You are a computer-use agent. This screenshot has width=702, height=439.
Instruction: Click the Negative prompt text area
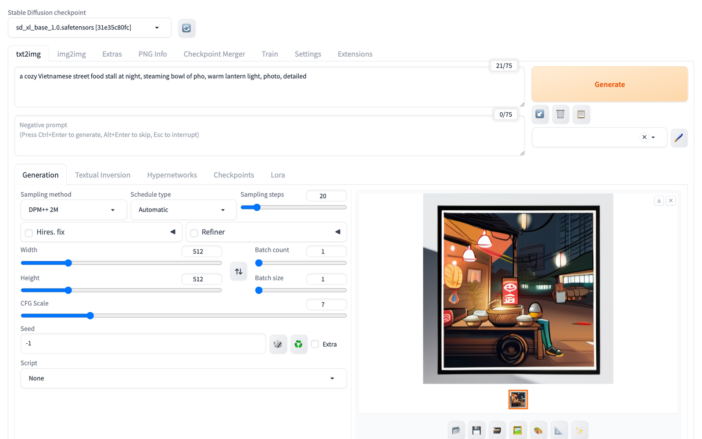click(x=269, y=136)
